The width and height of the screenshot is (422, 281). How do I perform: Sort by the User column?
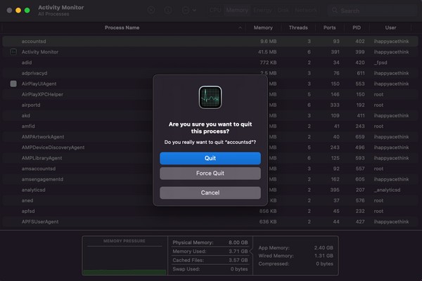(390, 27)
